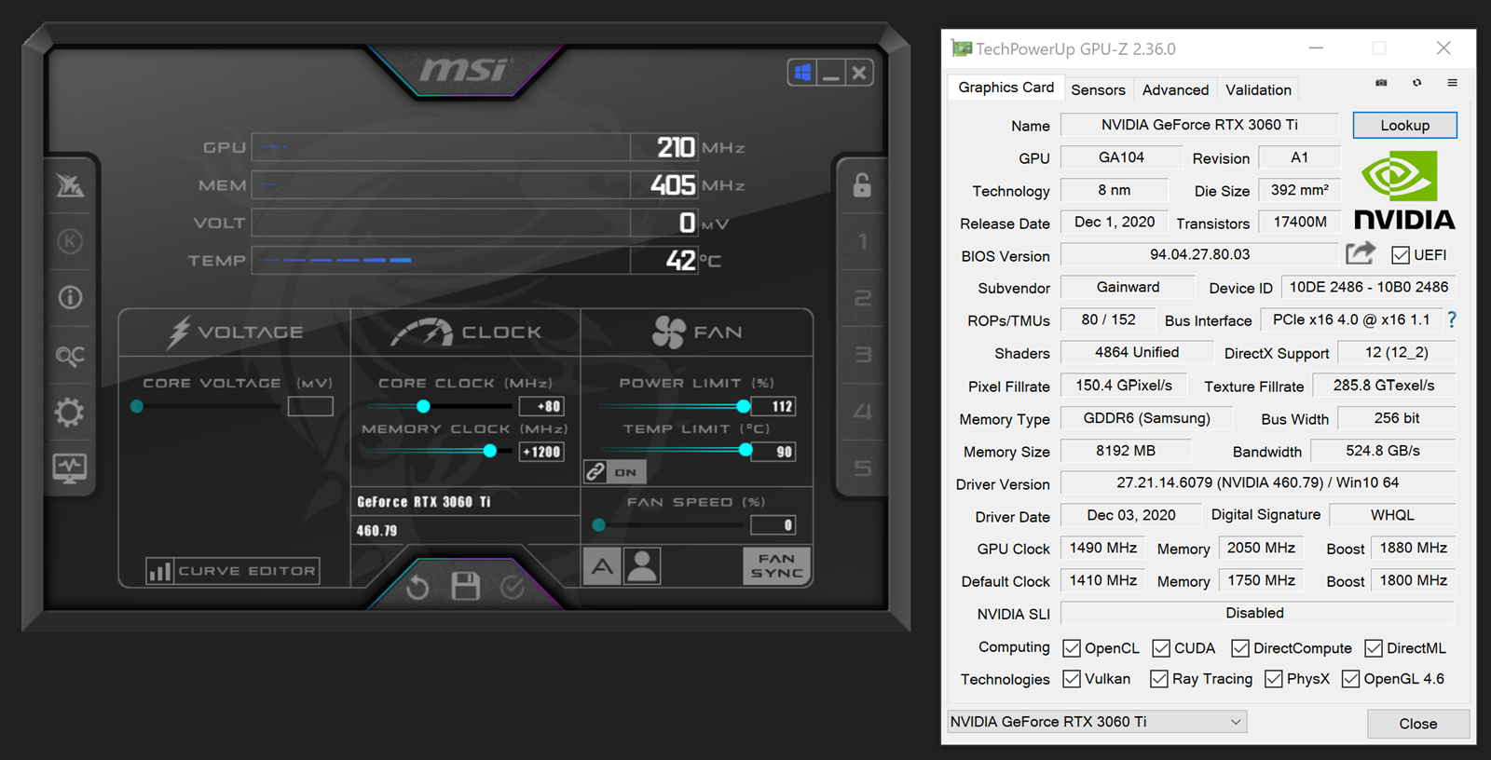Adjust the power limit slider handle
The height and width of the screenshot is (760, 1491).
[743, 406]
